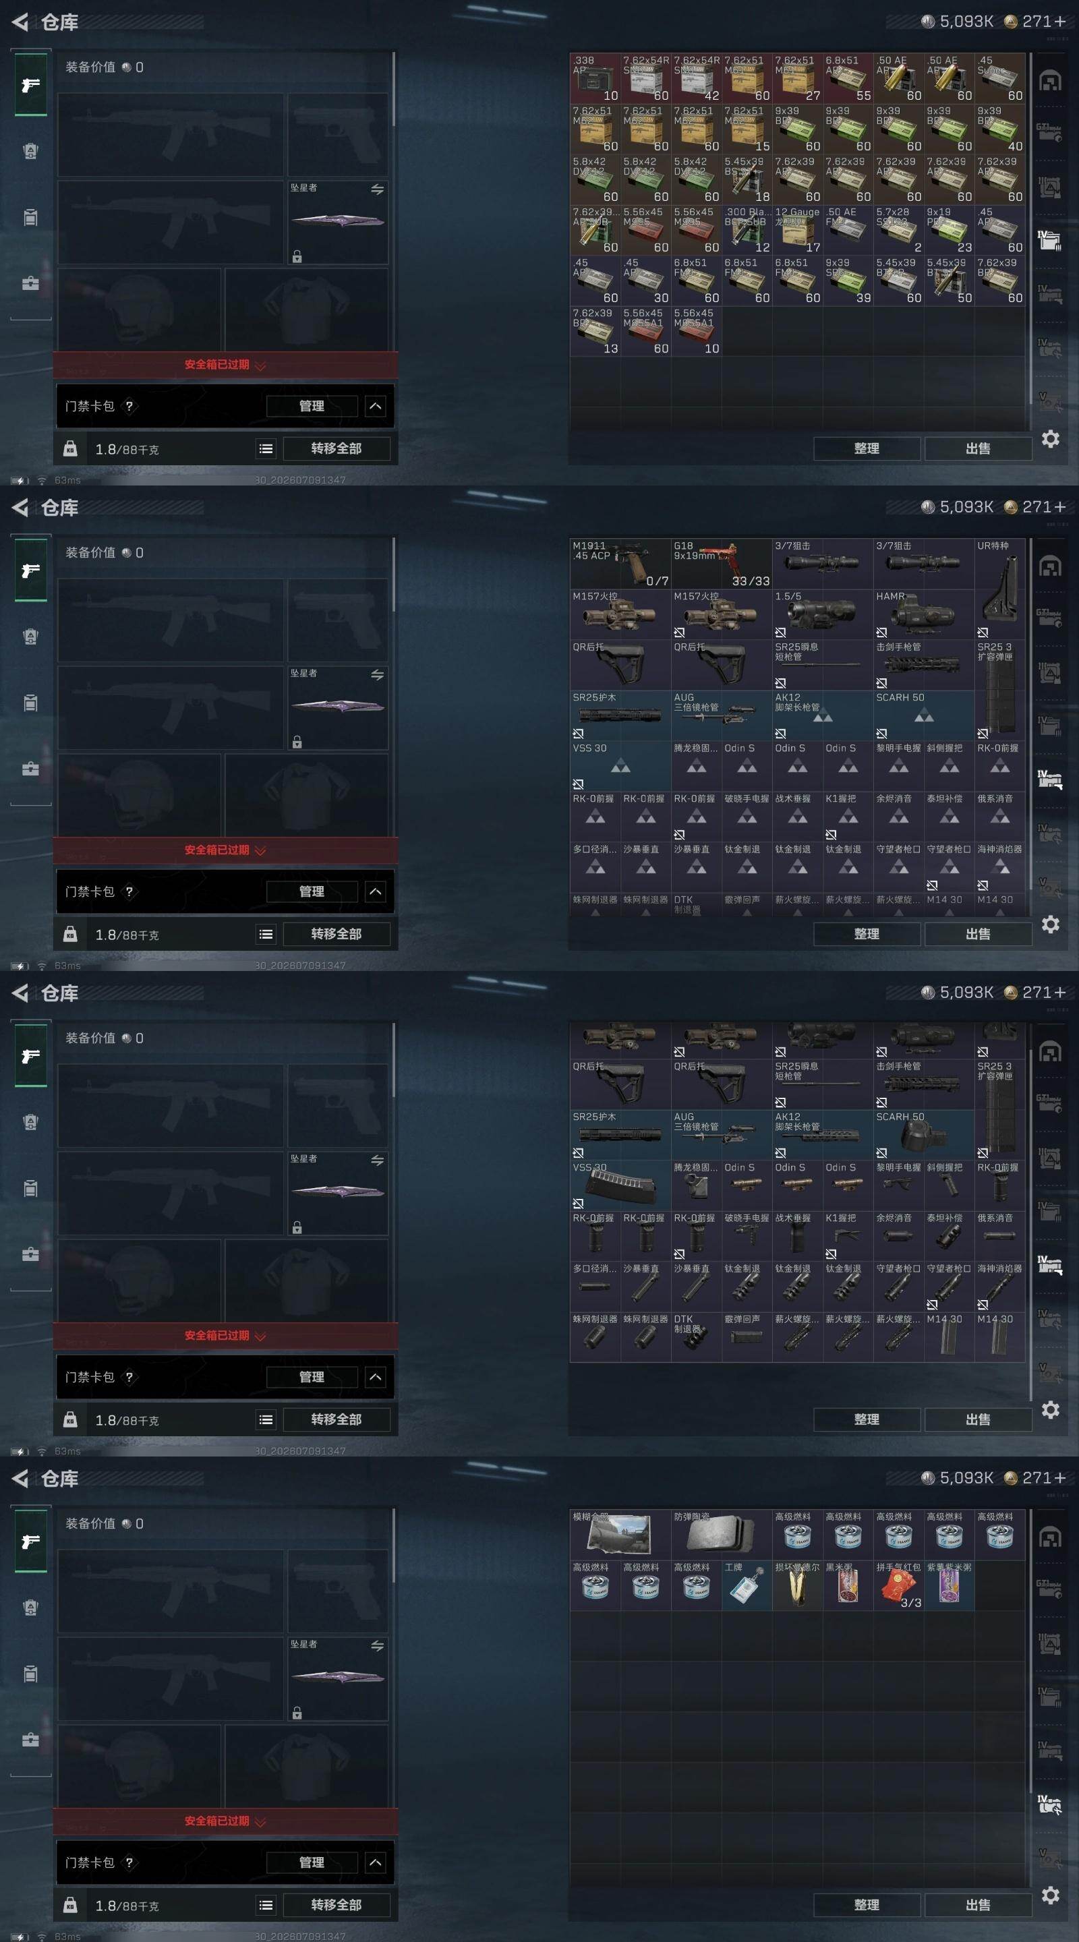Viewport: 1079px width, 1942px height.
Task: Pick the 5.56x45 M855A1 stack of 10
Action: pos(696,331)
